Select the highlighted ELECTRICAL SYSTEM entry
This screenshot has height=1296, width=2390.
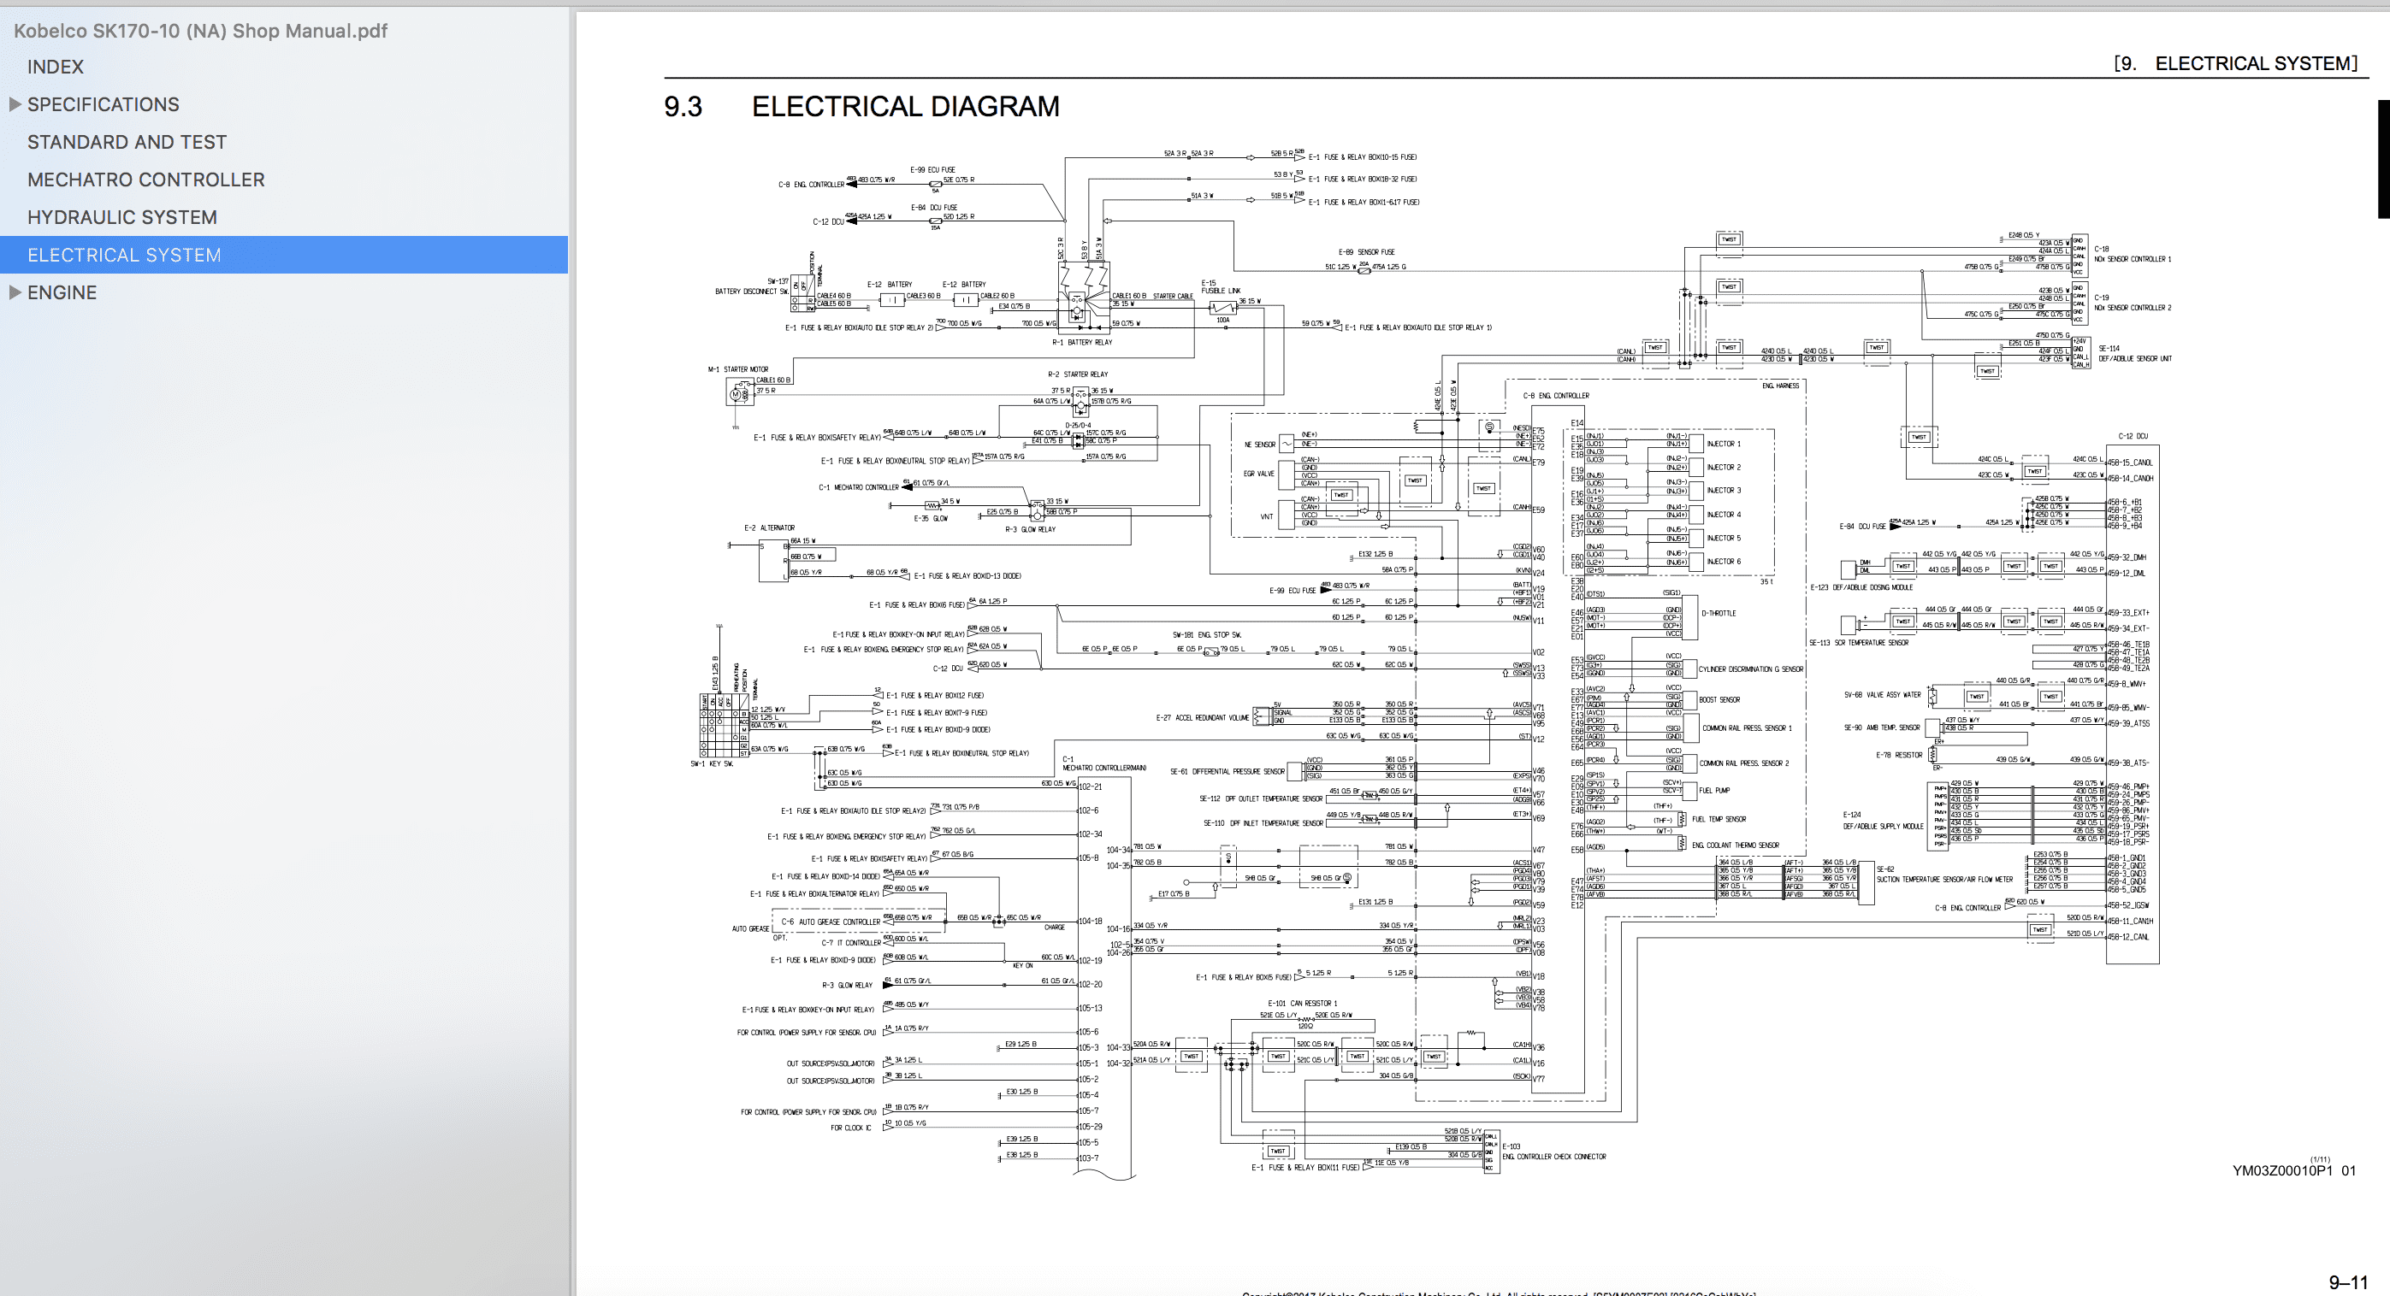124,255
